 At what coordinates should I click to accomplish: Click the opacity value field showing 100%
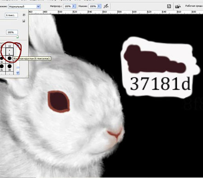pos(68,6)
